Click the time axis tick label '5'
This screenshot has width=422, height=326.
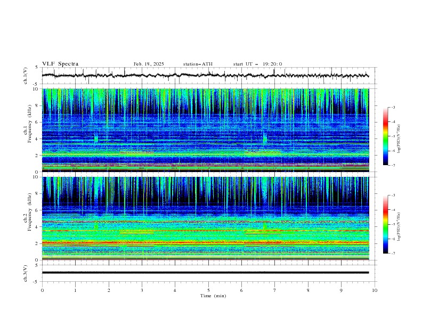pos(208,290)
